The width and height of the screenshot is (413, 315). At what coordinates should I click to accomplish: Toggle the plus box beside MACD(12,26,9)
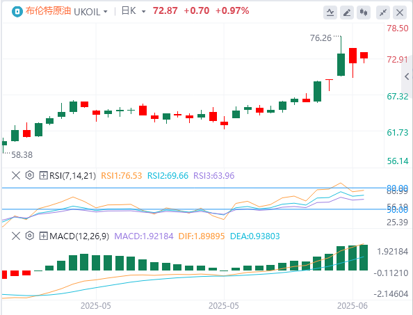point(43,236)
